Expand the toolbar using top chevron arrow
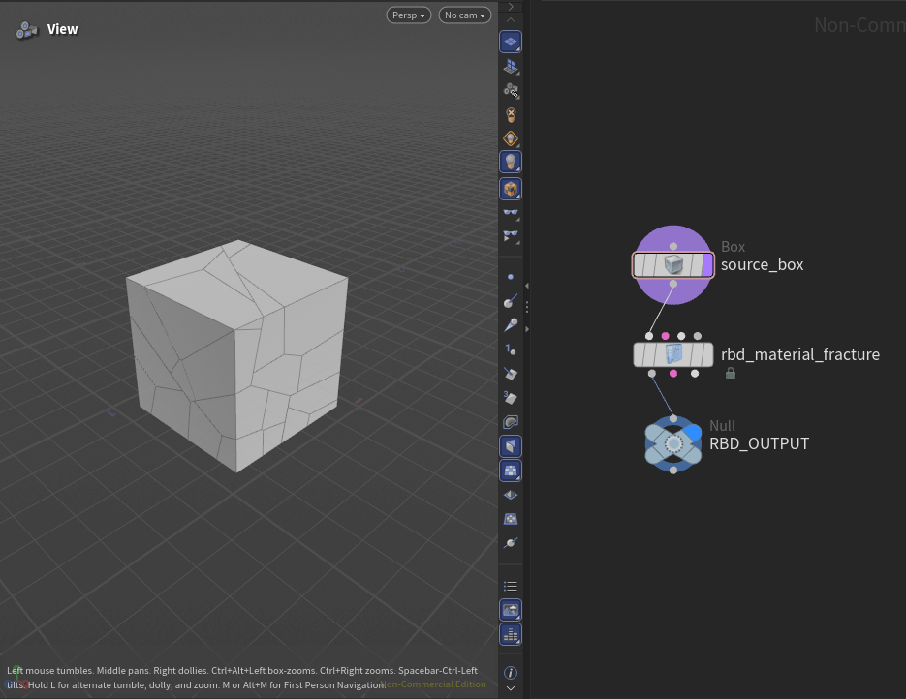This screenshot has width=906, height=699. (511, 7)
